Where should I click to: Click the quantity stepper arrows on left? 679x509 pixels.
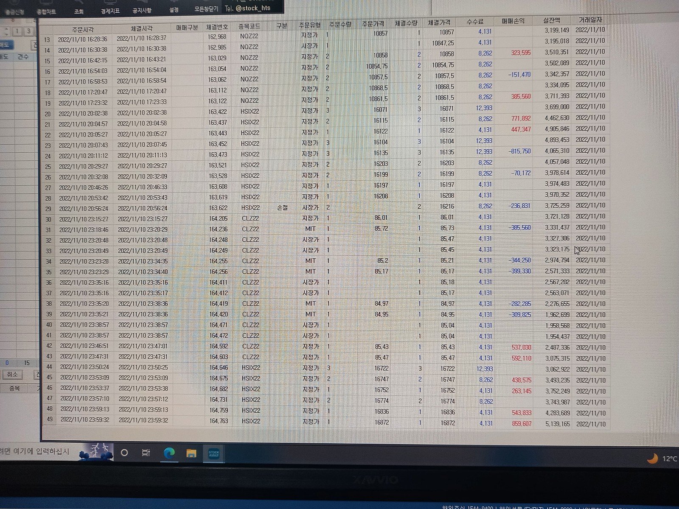[6, 31]
